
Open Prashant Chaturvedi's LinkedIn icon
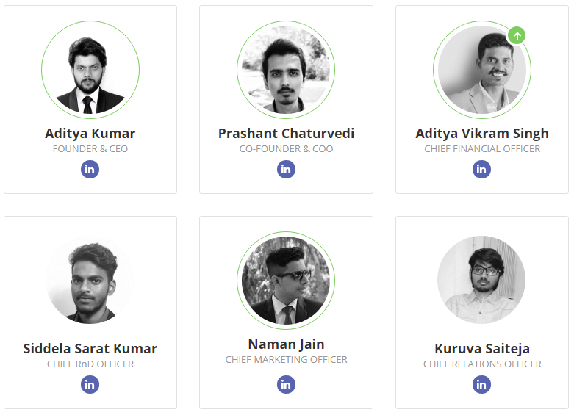pos(287,170)
